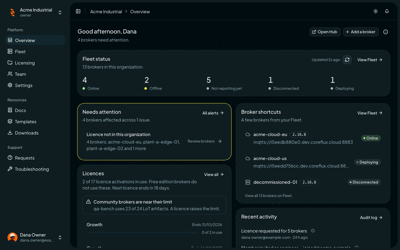Expand the Dana Owner account menu
400x250 pixels.
click(x=60, y=237)
